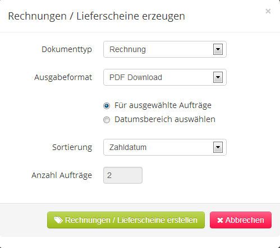The width and height of the screenshot is (280, 248).
Task: Select the Datumsbereich auswählen radio button
Action: 107,120
